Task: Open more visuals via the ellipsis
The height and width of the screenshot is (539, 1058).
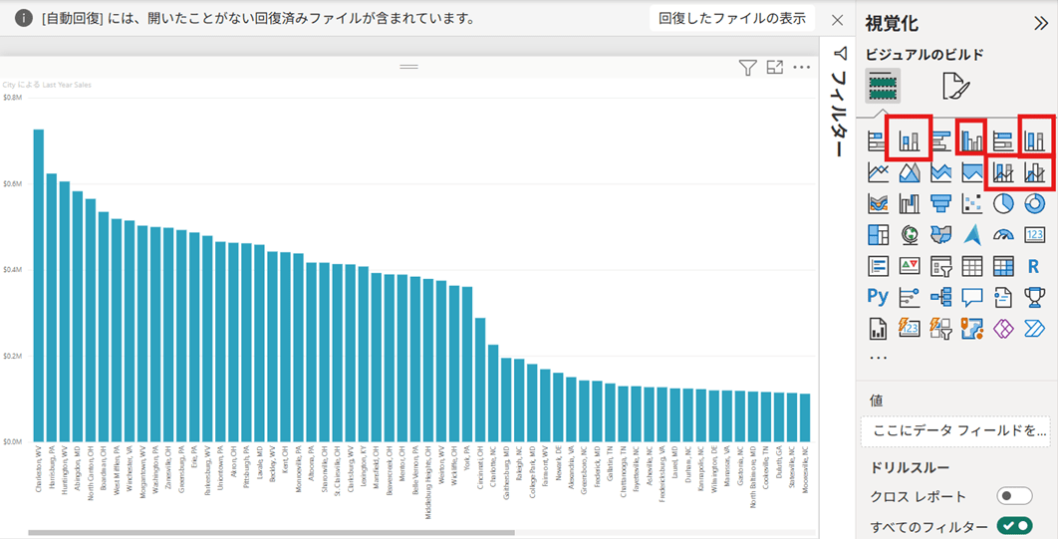Action: point(878,357)
